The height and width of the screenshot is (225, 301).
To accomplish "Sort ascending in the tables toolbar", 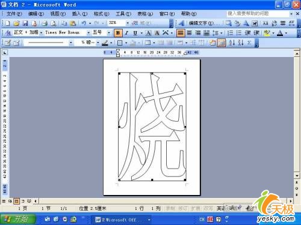I will click(x=232, y=43).
